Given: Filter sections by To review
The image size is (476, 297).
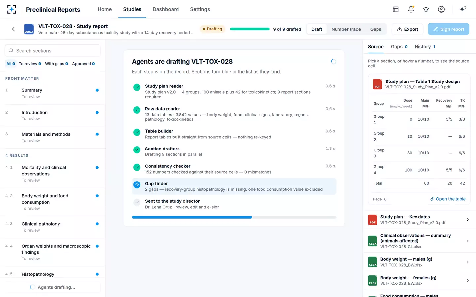Looking at the screenshot, I should 30,64.
